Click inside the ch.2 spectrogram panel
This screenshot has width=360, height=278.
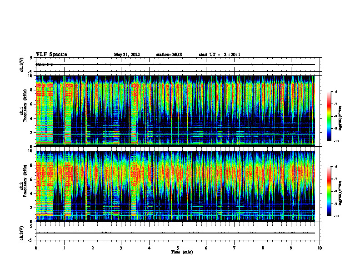click(x=175, y=186)
